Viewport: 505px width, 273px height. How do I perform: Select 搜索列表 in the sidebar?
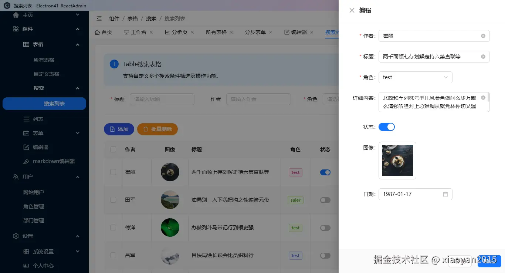[x=44, y=104]
